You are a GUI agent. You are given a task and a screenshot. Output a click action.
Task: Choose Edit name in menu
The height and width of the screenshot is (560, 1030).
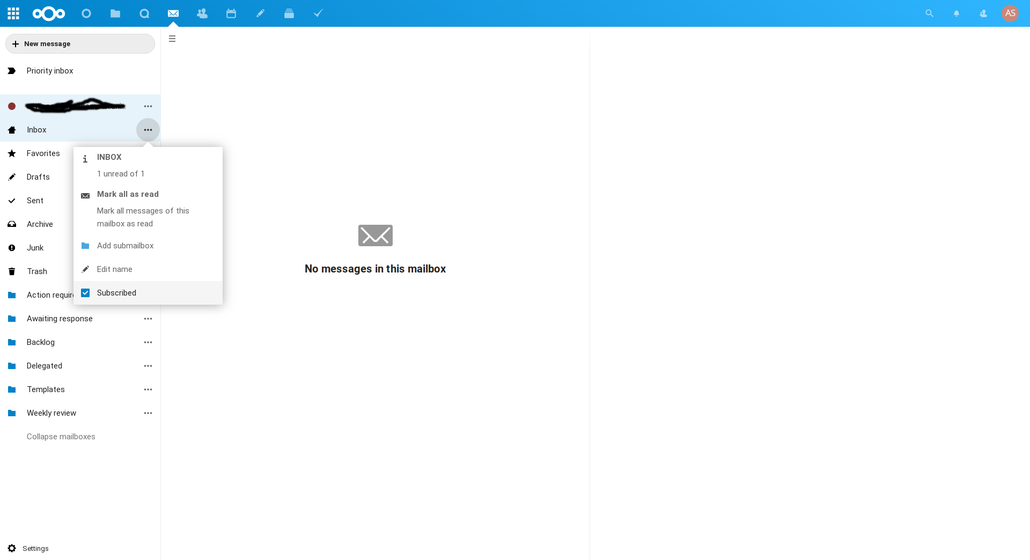tap(148, 269)
